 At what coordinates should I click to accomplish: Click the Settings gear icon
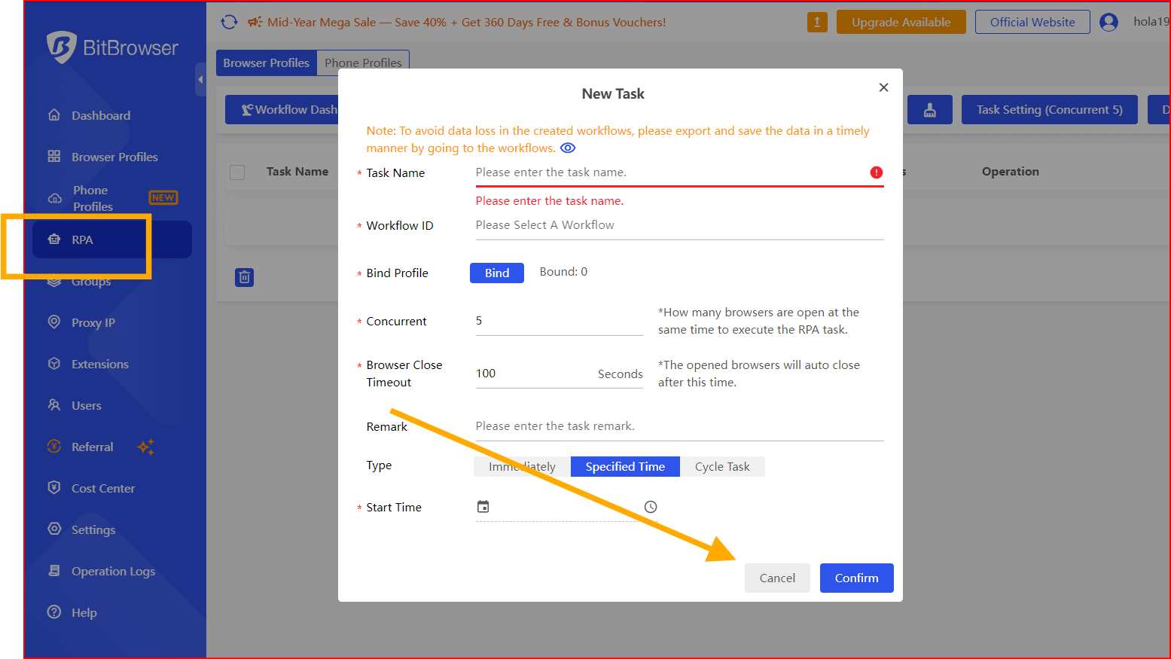[x=54, y=529]
